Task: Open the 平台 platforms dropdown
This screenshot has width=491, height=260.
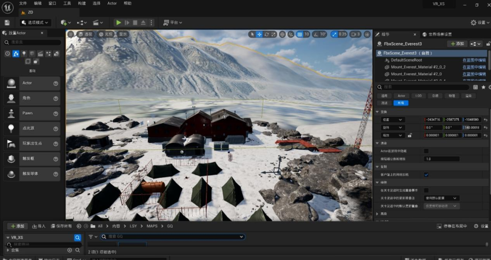Action: click(173, 22)
